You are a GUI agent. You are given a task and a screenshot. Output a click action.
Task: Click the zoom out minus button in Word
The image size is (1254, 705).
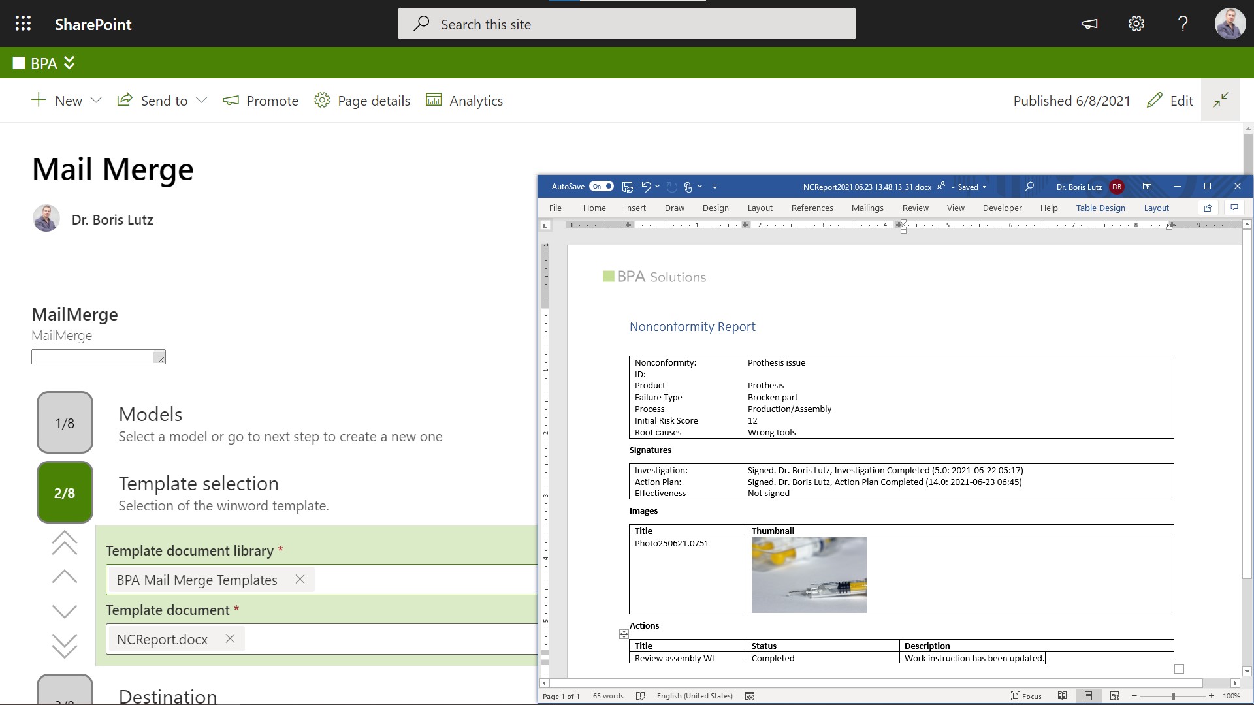(x=1134, y=696)
